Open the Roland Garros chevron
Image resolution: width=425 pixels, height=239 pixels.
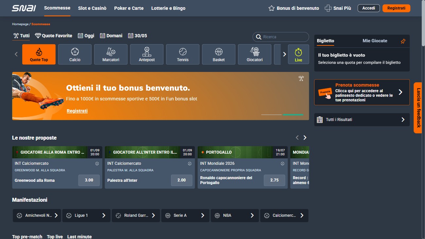pyautogui.click(x=153, y=215)
